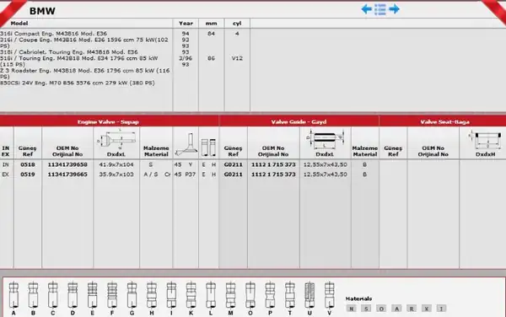Open material X legend box
Screen dimensions: 506x317
click(x=426, y=309)
